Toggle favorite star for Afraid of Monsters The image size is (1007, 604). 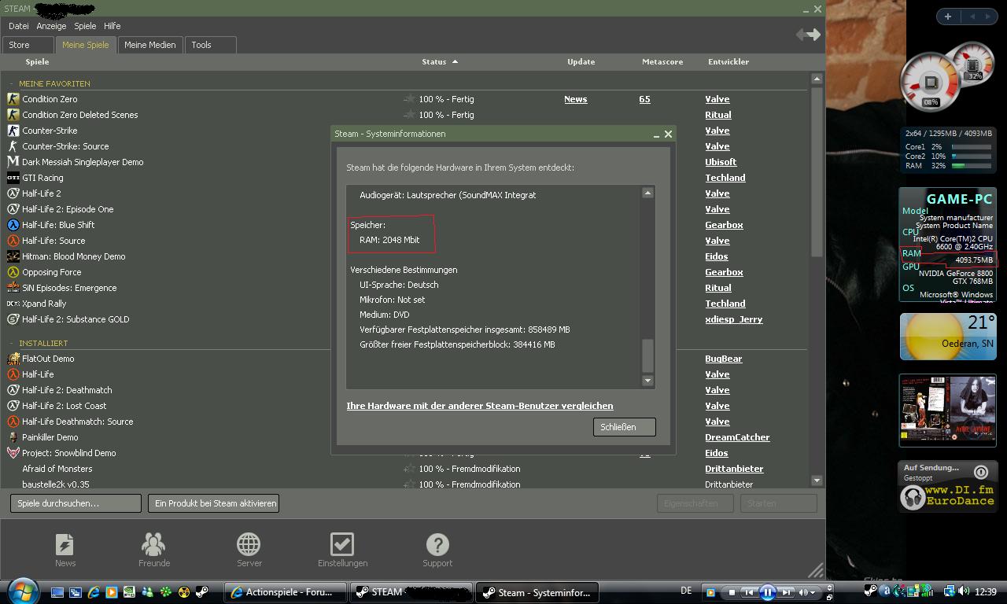point(409,469)
